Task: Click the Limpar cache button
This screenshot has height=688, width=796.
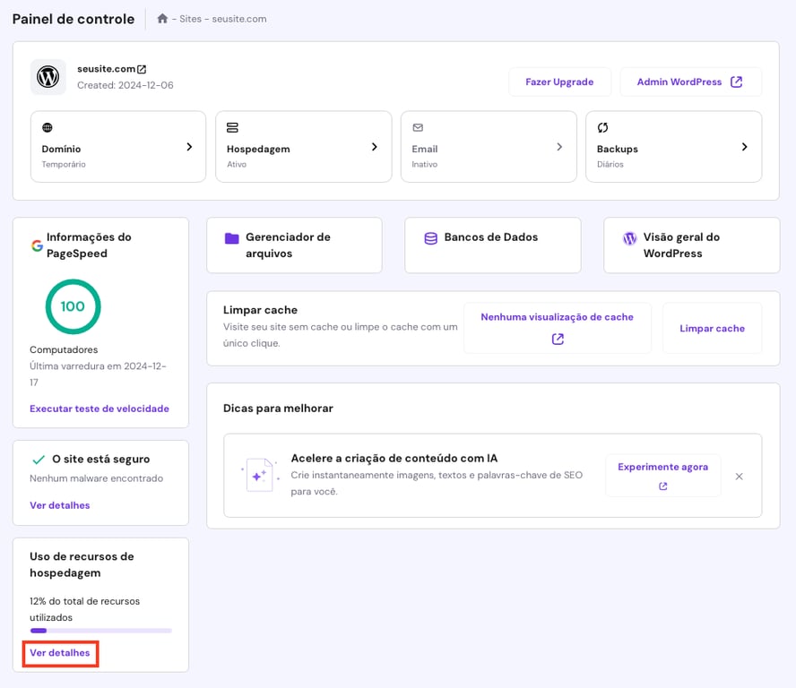Action: [713, 328]
